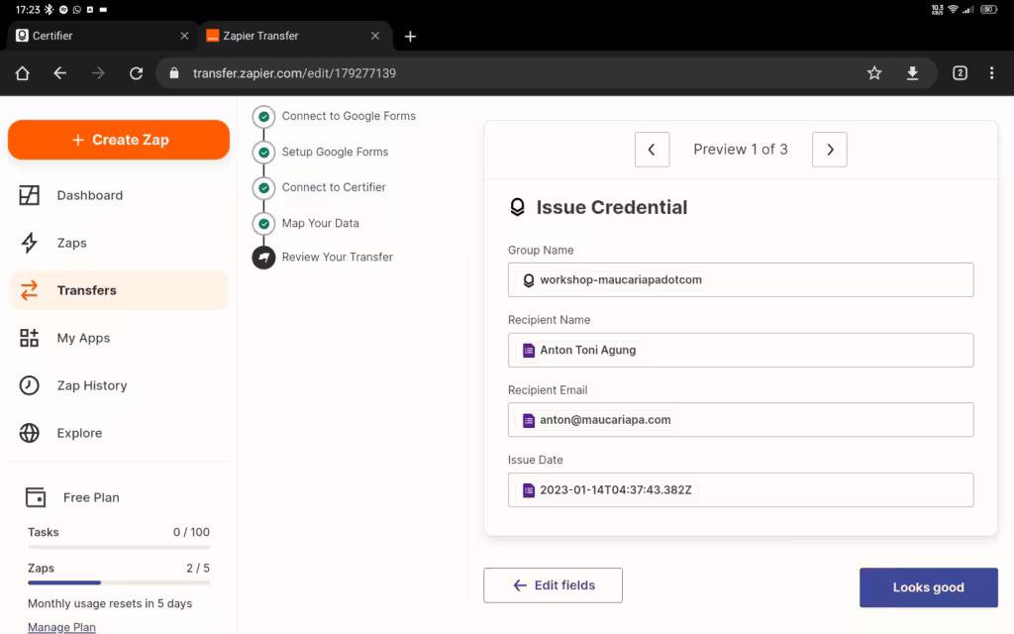Click the Bluetooth status bar icon

coord(50,10)
